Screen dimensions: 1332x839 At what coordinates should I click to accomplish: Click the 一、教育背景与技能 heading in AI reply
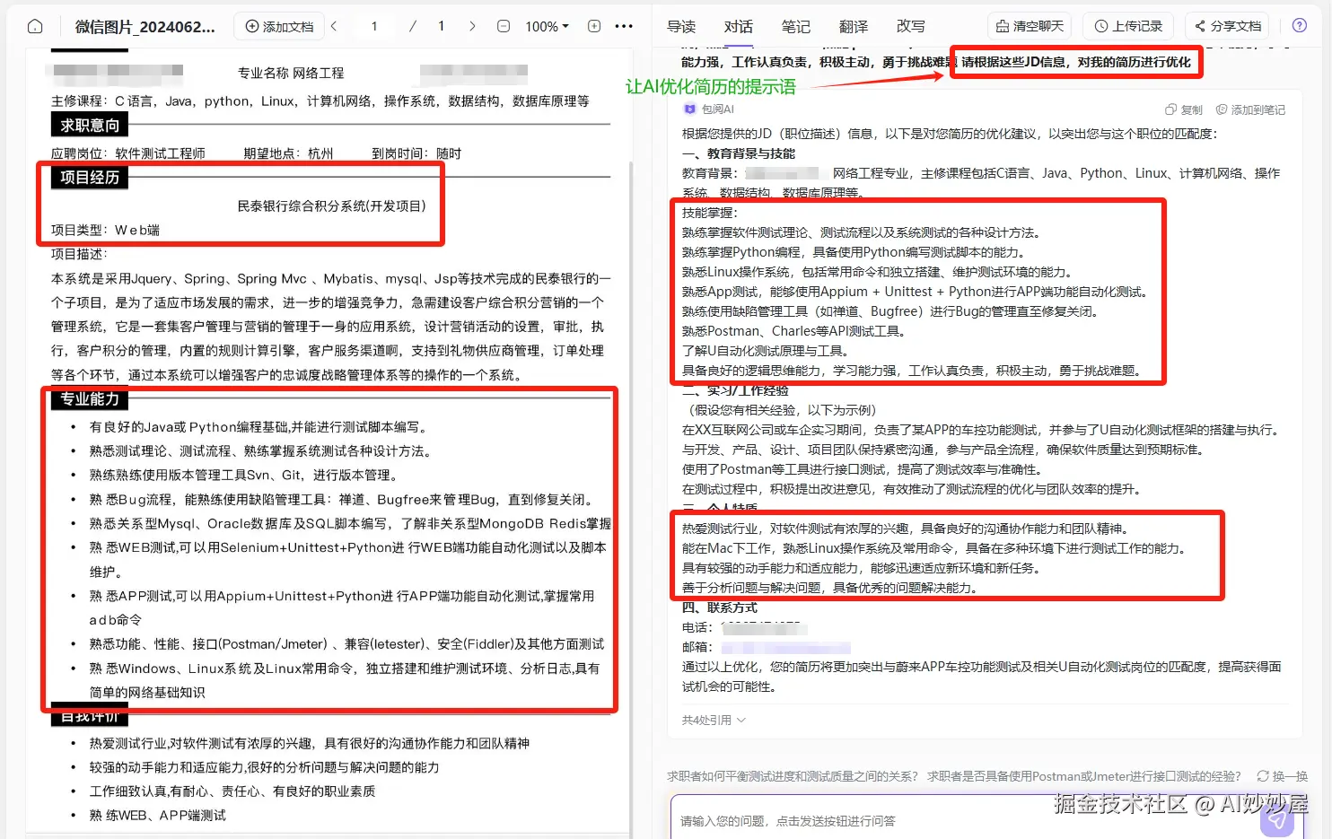coord(739,153)
